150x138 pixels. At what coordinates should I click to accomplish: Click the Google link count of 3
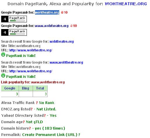[x=17, y=94]
